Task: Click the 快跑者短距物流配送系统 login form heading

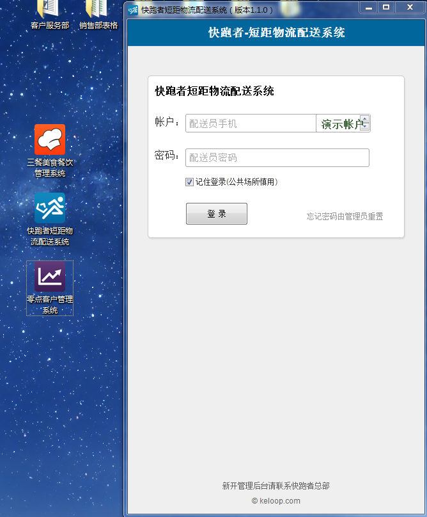Action: 215,91
